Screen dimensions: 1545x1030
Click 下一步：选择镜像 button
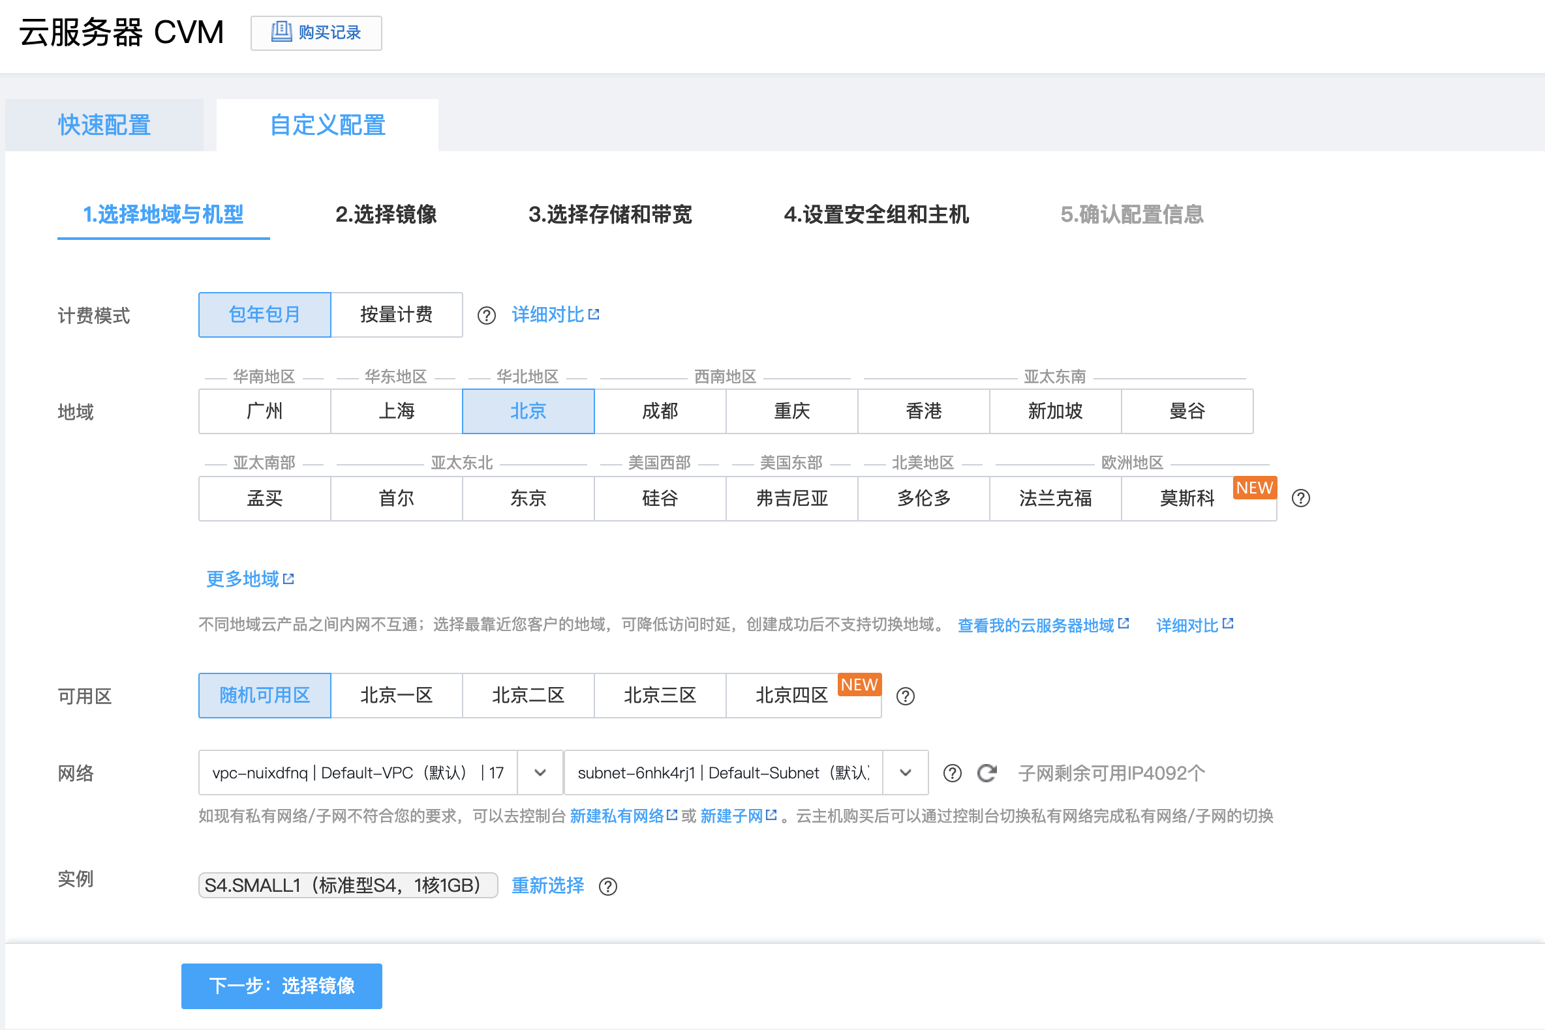(281, 986)
